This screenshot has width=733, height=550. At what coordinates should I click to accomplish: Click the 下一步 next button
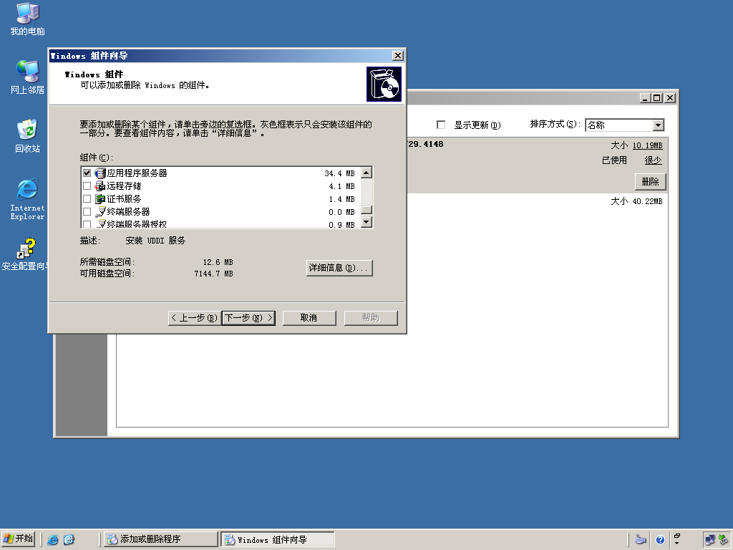click(x=248, y=318)
